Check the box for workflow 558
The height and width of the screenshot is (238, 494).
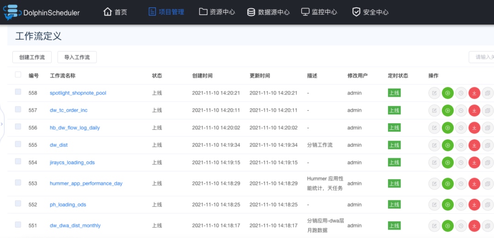point(18,92)
